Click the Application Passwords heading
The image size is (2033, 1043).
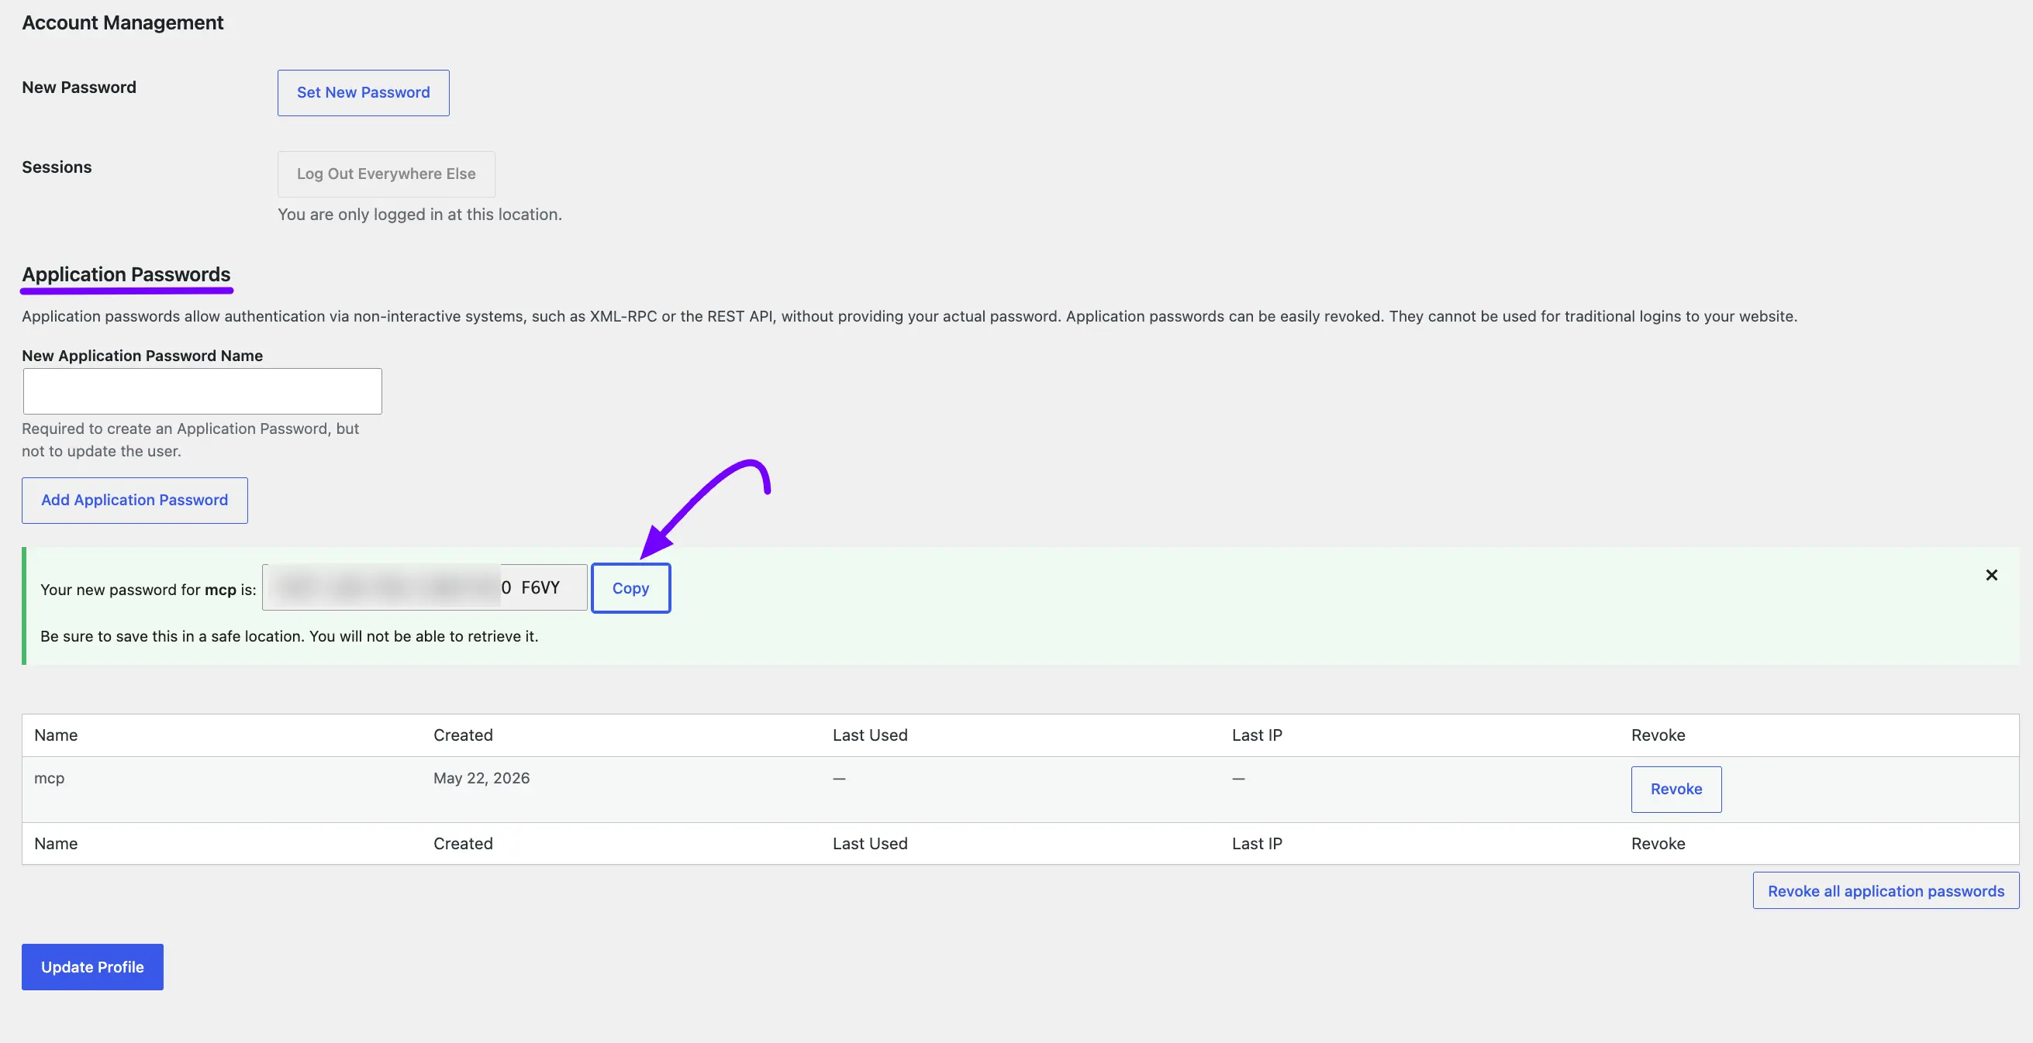[126, 274]
